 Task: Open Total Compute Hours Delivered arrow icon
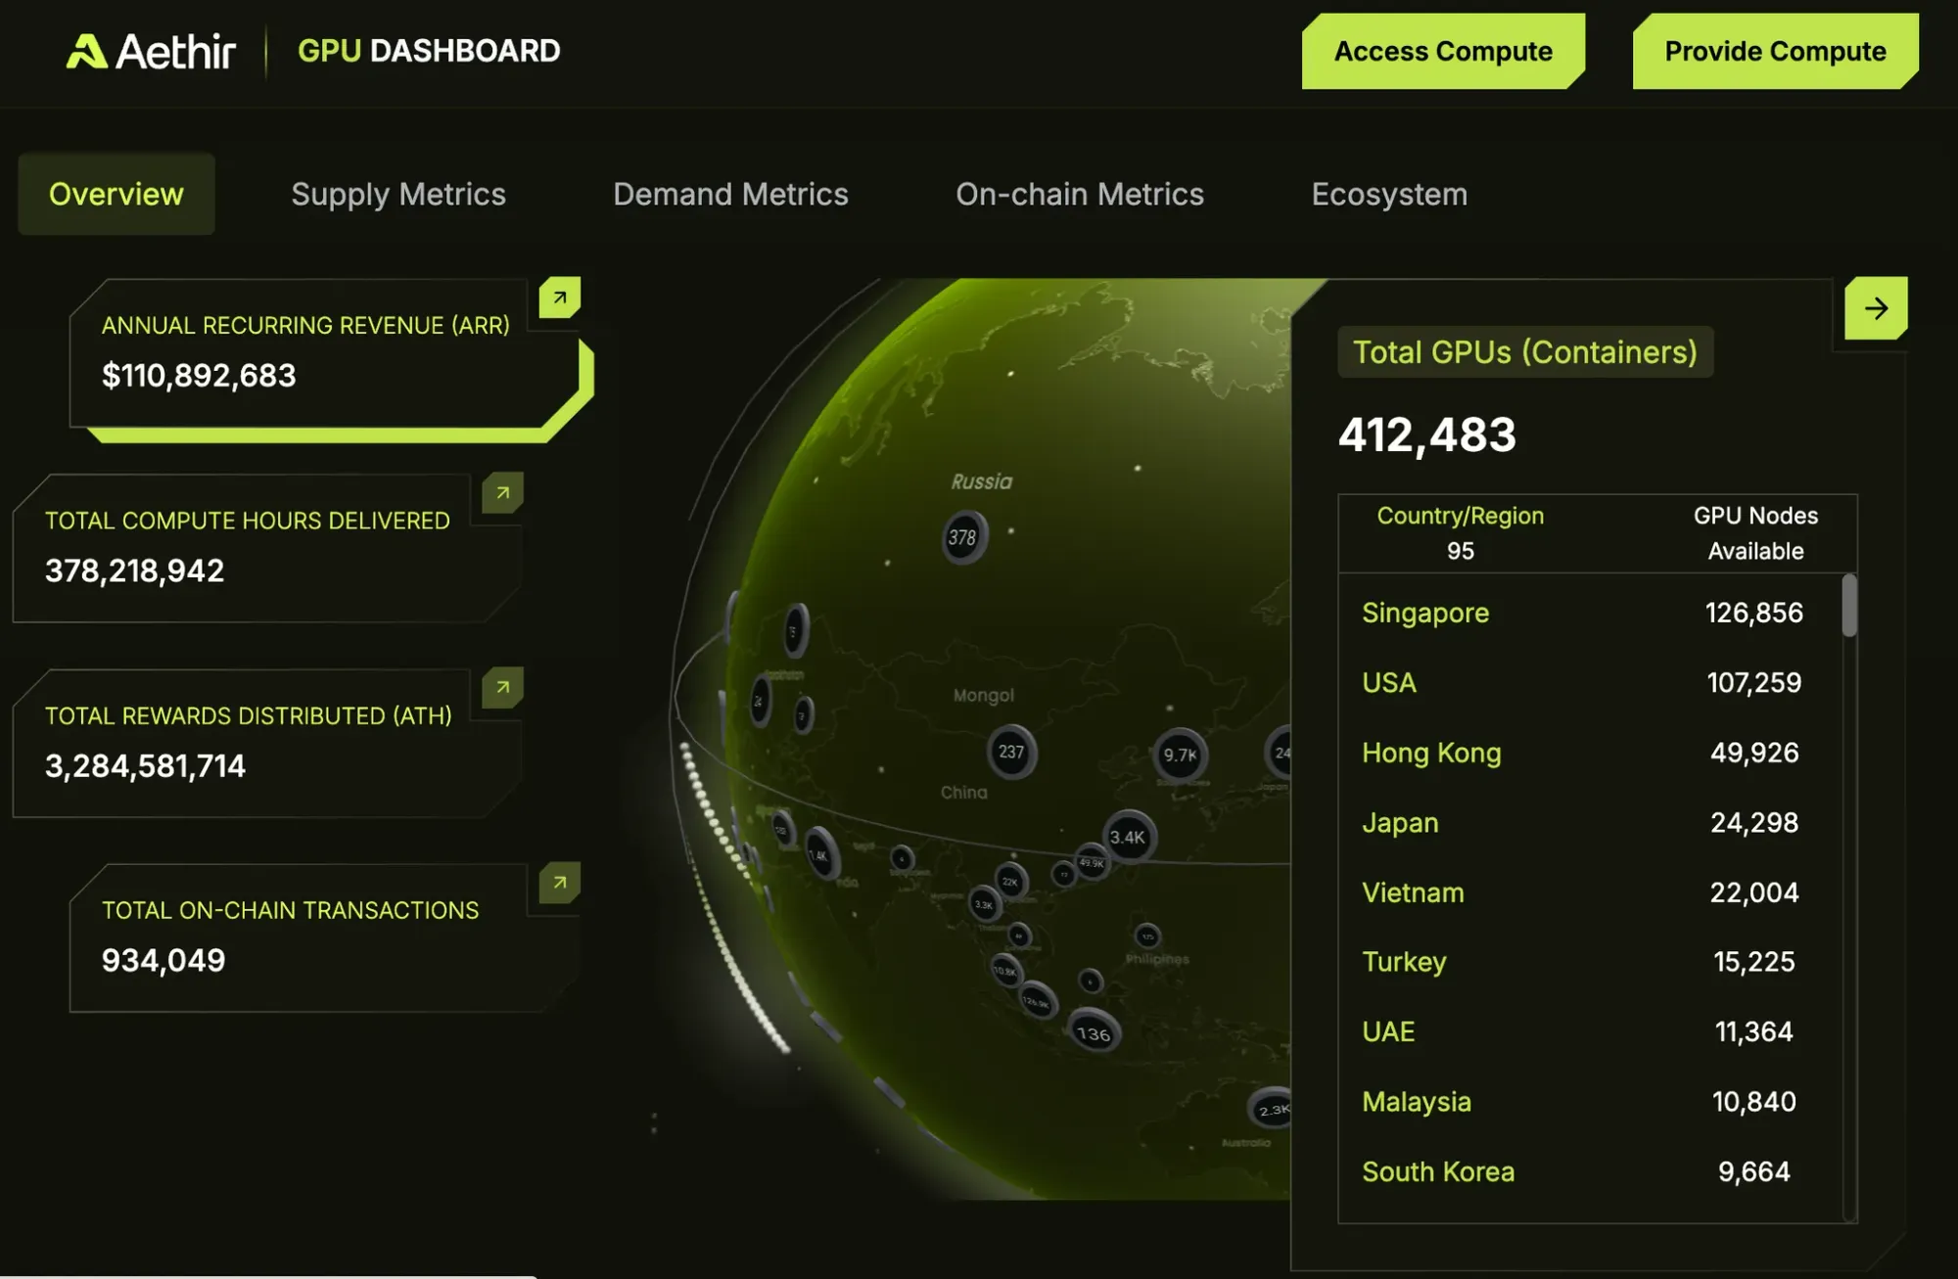(x=502, y=493)
